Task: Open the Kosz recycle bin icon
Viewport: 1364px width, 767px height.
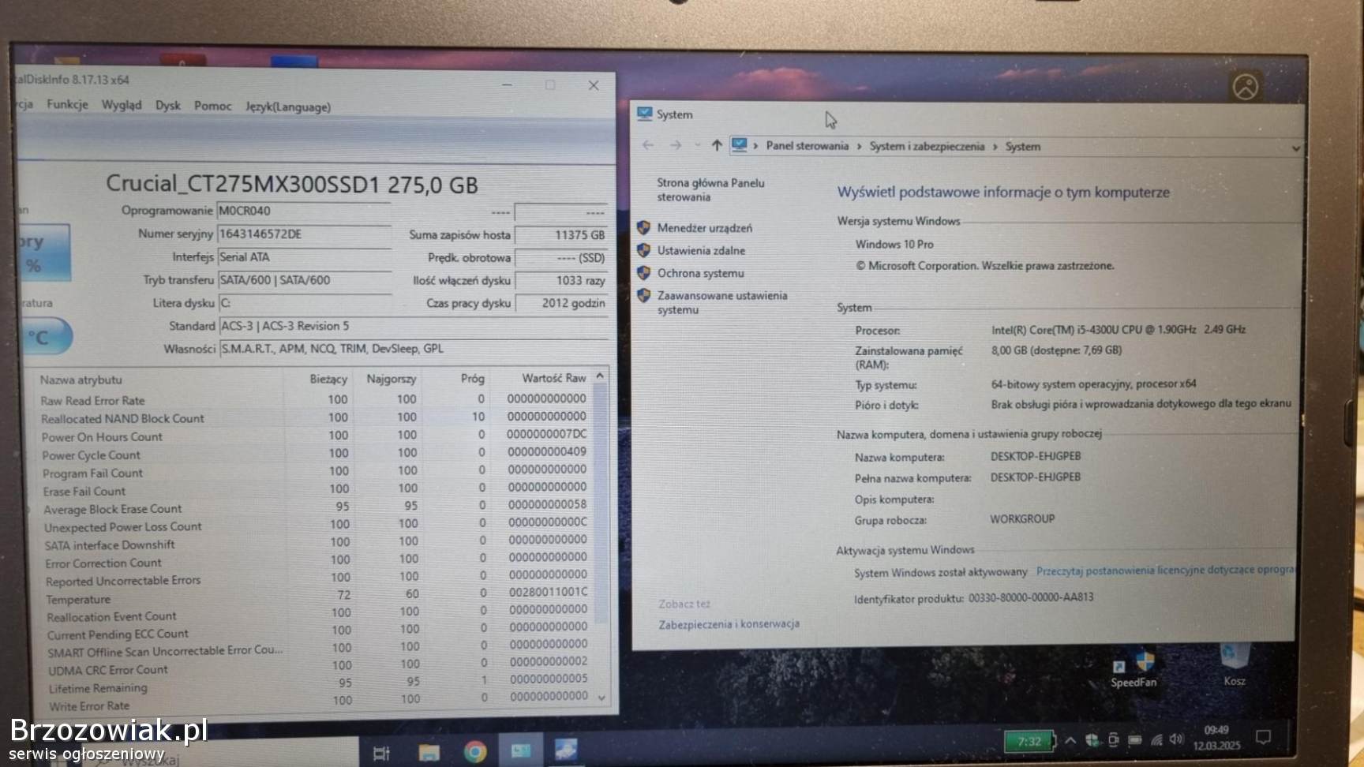Action: 1234,665
